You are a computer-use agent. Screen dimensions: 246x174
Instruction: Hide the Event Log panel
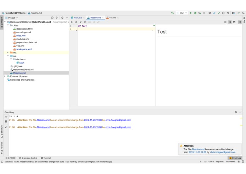click(240, 112)
